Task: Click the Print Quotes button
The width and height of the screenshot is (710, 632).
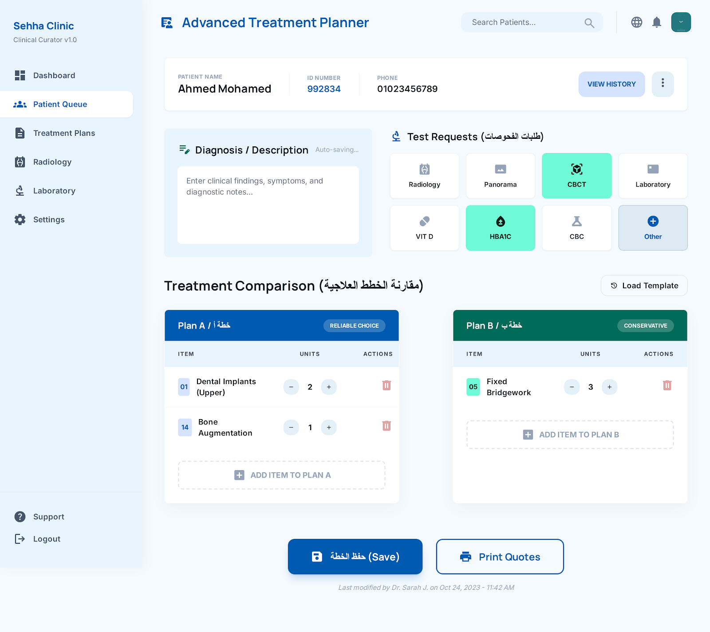Action: [x=500, y=557]
